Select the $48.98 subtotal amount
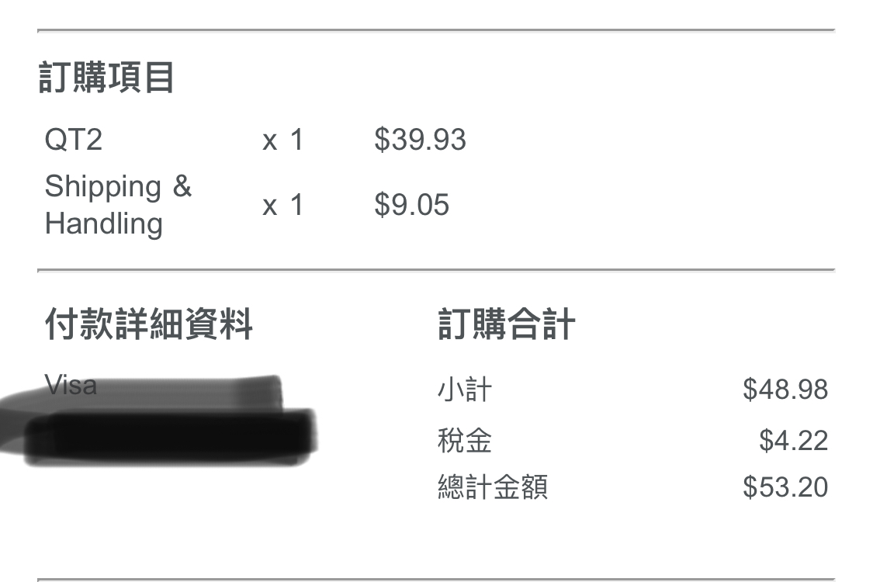Image resolution: width=873 pixels, height=582 pixels. (x=785, y=390)
